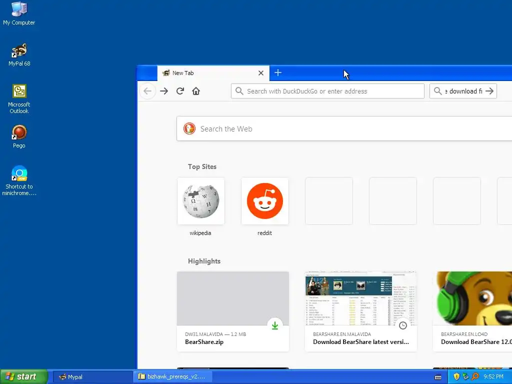Switch to bizhawk_prereqs_v2 taskbar button
This screenshot has height=384, width=512.
173,377
